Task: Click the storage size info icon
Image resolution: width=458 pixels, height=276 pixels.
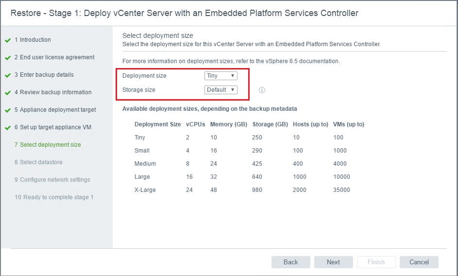Action: [x=262, y=90]
